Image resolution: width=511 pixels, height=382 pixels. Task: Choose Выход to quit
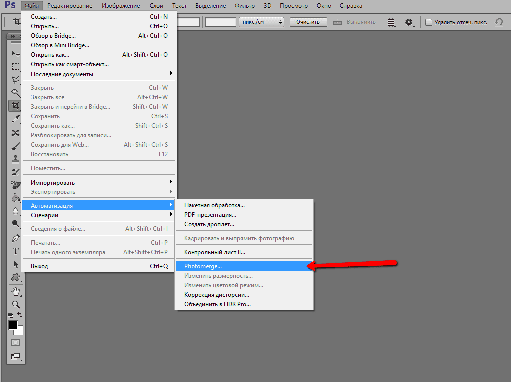99,266
